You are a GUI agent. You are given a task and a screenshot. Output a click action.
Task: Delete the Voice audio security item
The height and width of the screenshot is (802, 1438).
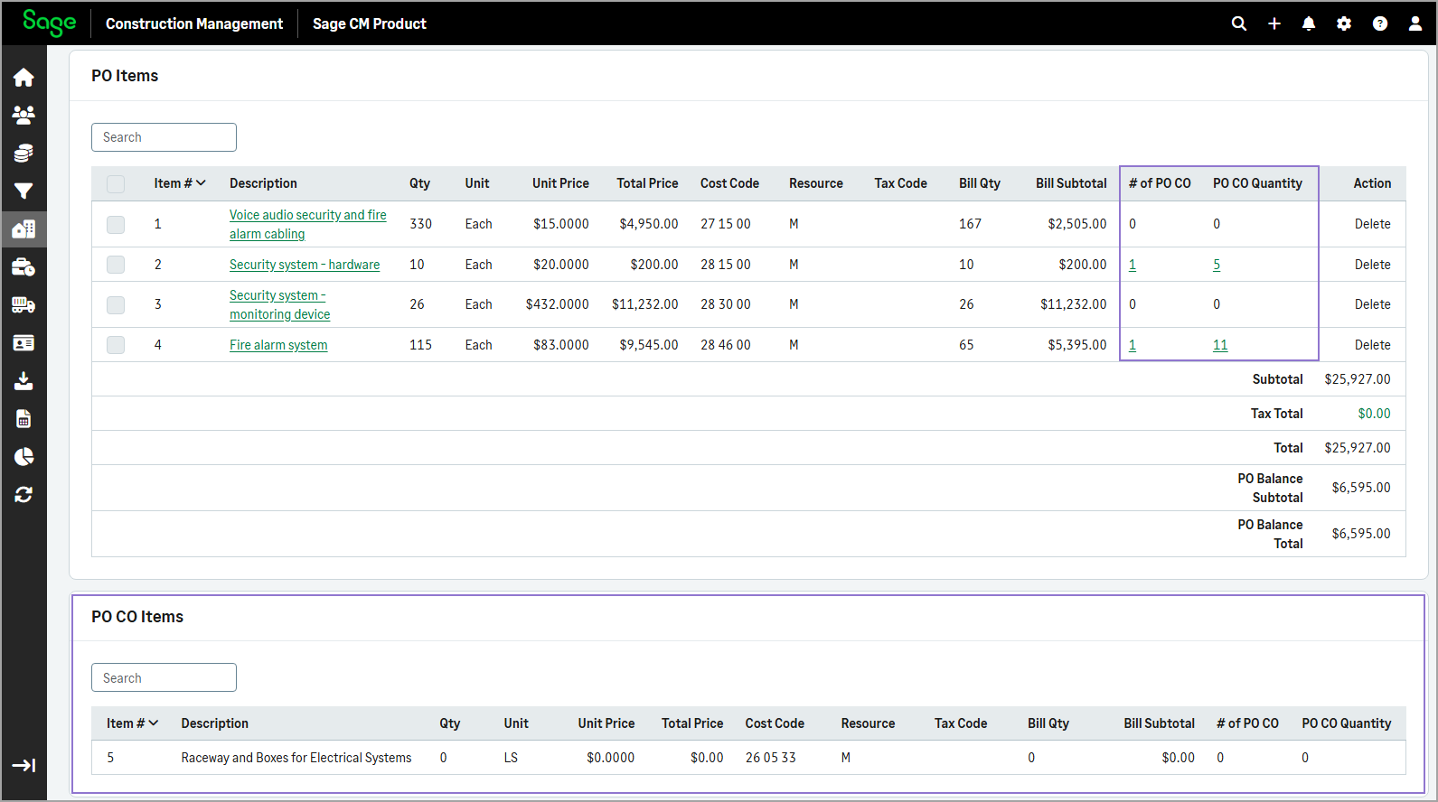coord(1372,224)
